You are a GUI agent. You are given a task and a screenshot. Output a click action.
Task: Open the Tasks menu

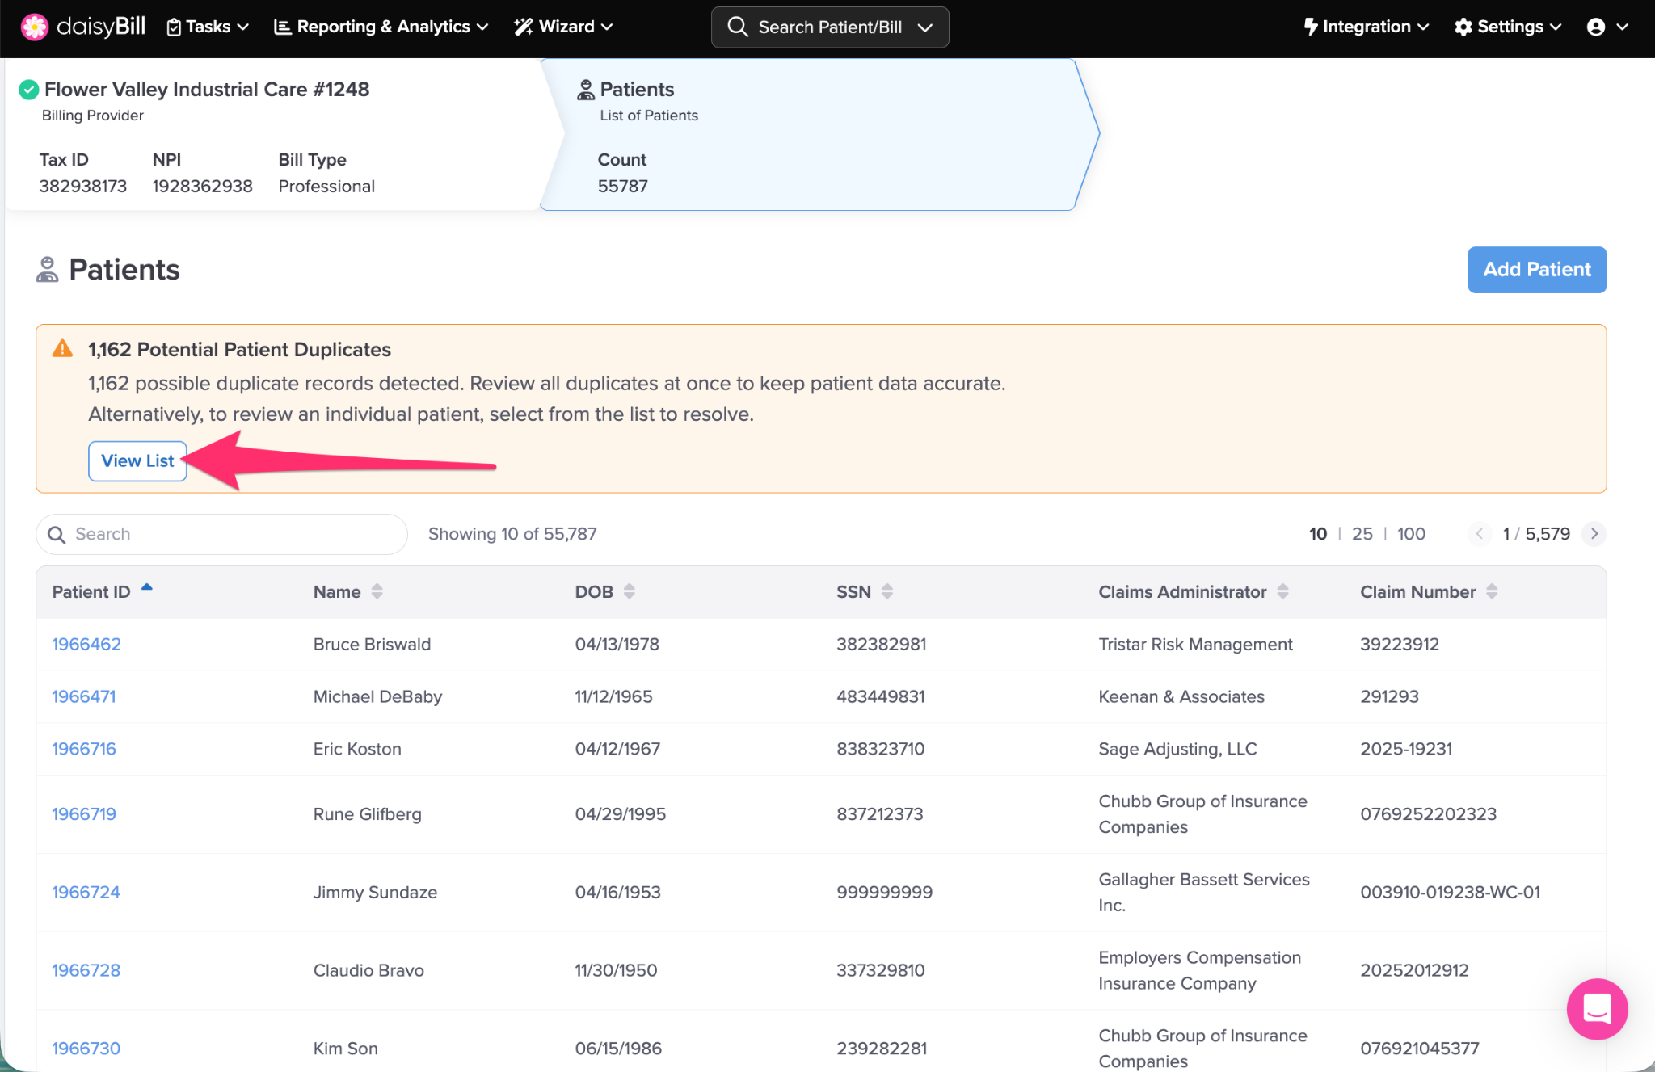click(207, 27)
